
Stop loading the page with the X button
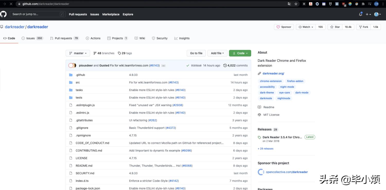(11, 4)
